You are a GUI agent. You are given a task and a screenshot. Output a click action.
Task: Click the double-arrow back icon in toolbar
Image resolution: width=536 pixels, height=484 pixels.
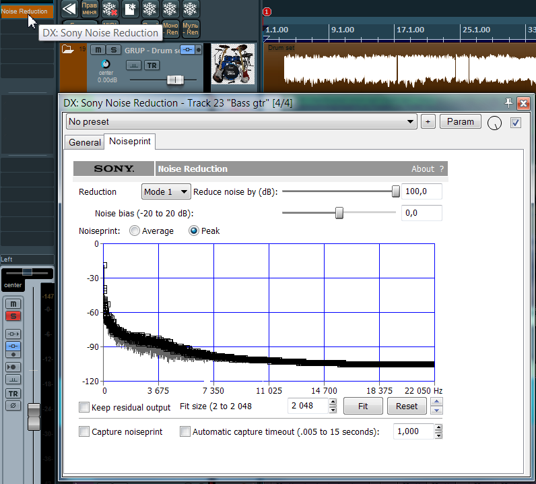(x=69, y=9)
